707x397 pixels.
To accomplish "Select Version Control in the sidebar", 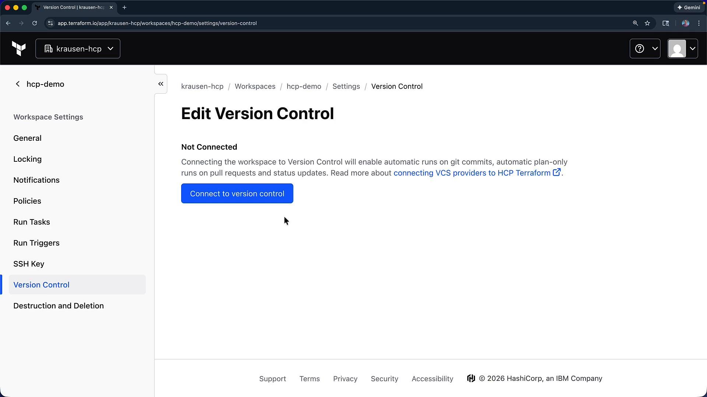I will tap(77, 285).
